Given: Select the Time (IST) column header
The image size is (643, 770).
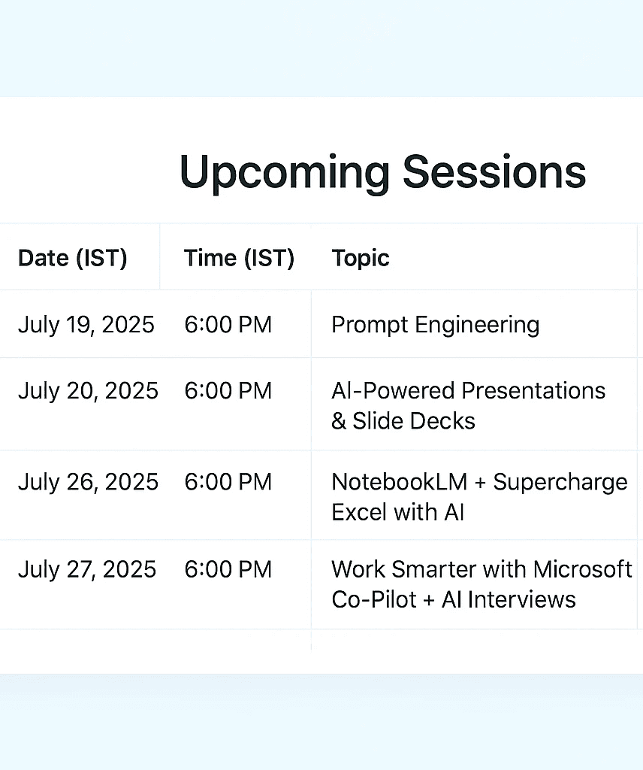Looking at the screenshot, I should point(239,258).
